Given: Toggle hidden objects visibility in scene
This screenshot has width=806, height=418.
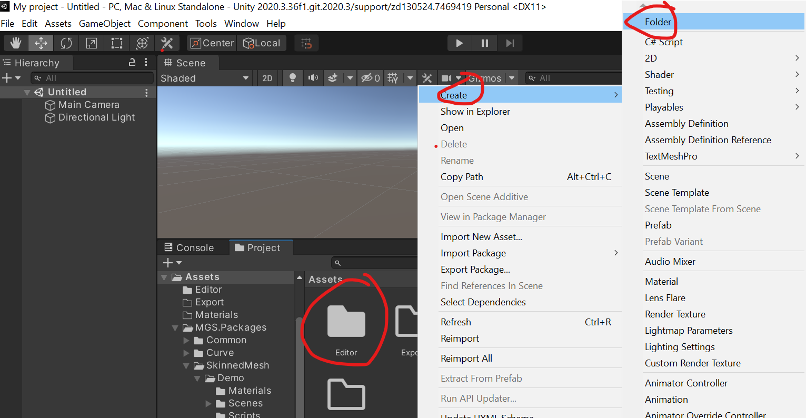Looking at the screenshot, I should coord(371,78).
